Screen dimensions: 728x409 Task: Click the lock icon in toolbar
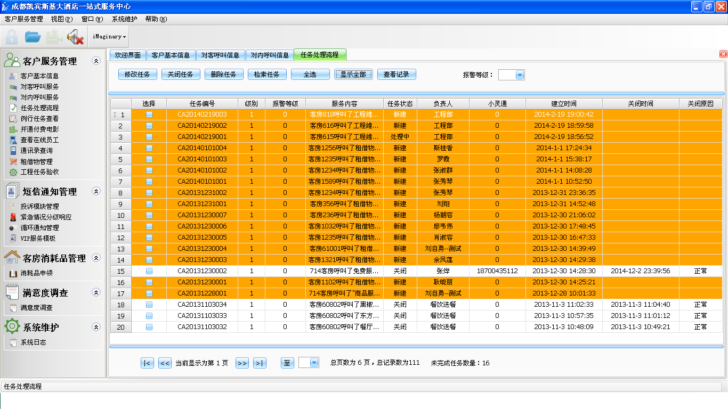(x=12, y=37)
